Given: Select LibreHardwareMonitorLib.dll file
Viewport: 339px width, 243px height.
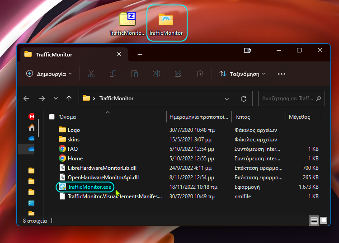Looking at the screenshot, I should 102,168.
